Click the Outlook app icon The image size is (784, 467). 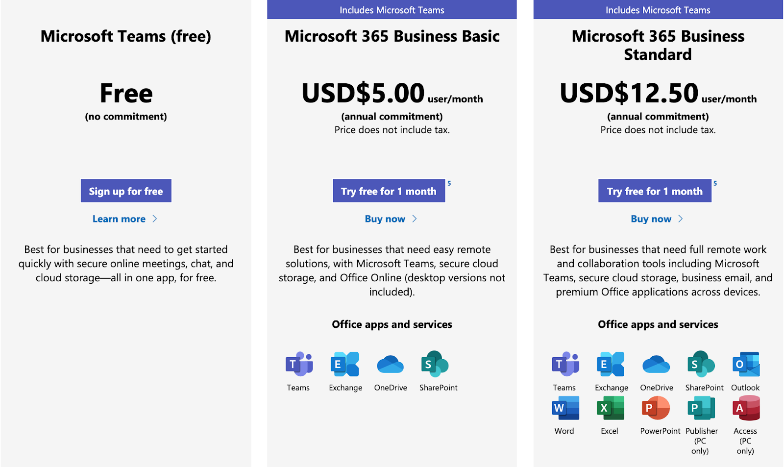(x=746, y=365)
